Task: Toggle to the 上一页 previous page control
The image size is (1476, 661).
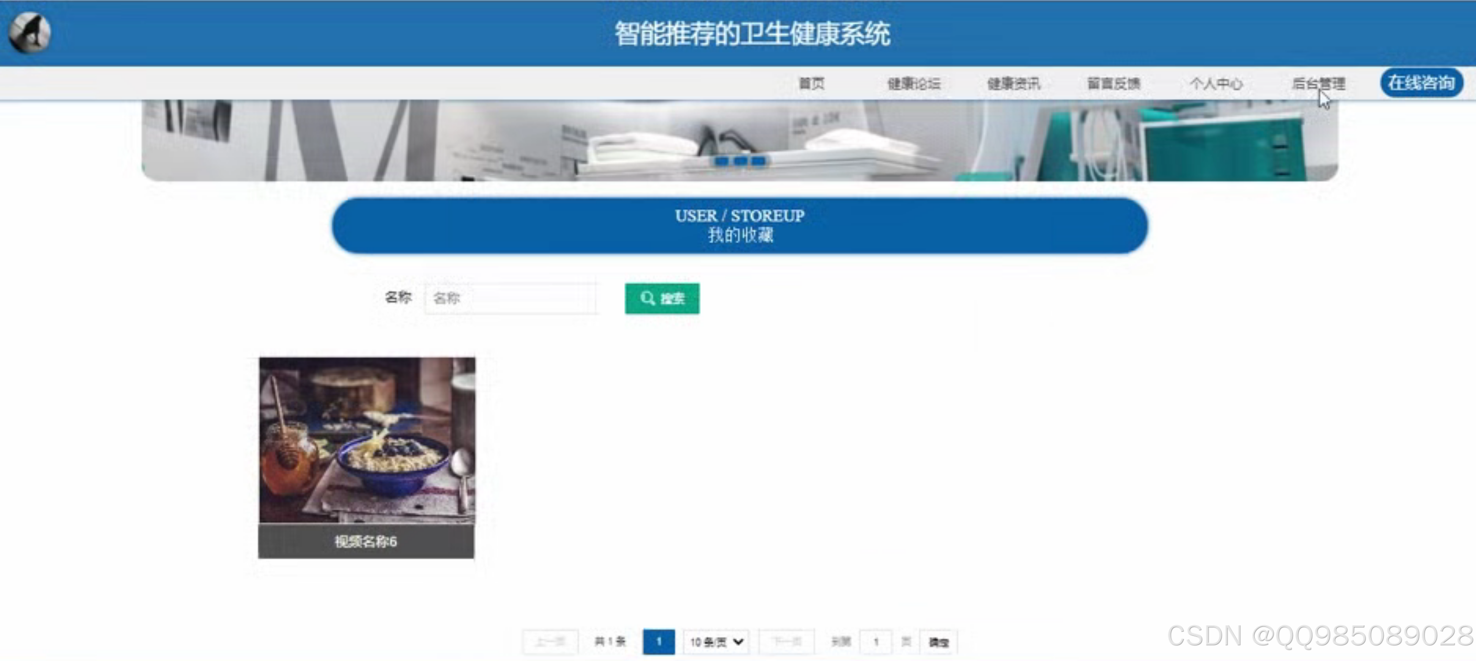Action: click(550, 642)
